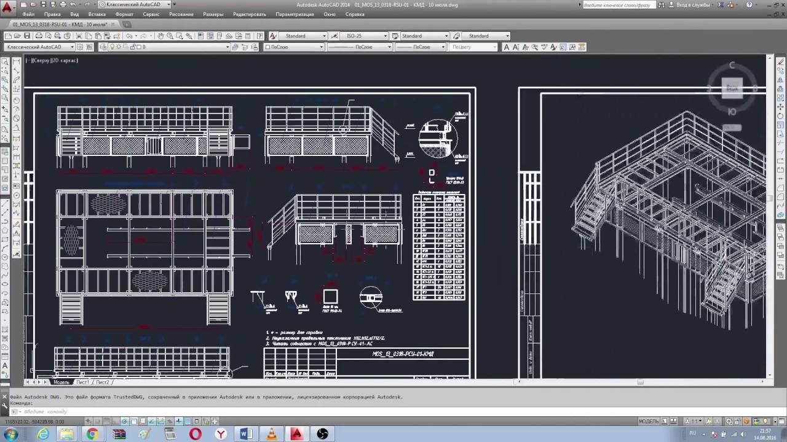Viewport: 787px width, 442px height.
Task: Click the New drawing icon in standard toolbar
Action: tap(8, 36)
